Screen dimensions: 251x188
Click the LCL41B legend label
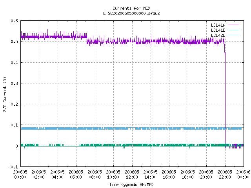point(218,30)
